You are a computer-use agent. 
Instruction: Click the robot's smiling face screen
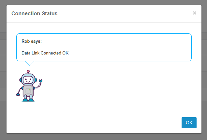[28, 80]
